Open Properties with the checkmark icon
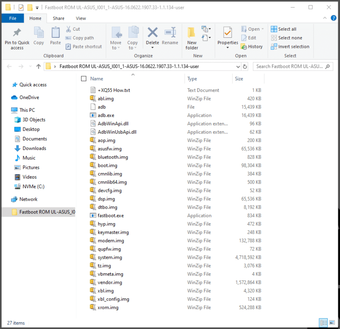The image size is (340, 329). (x=228, y=33)
